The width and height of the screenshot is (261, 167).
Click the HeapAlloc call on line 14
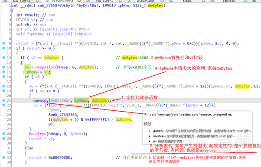(45, 67)
